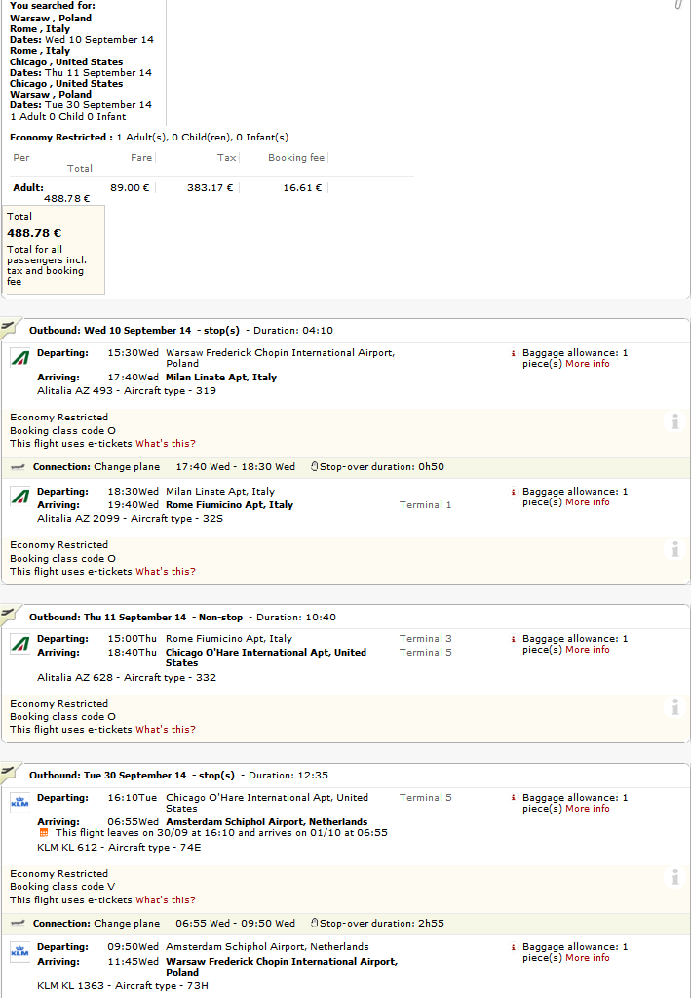Click the Stop-over duration: 0h50 text

pos(382,467)
